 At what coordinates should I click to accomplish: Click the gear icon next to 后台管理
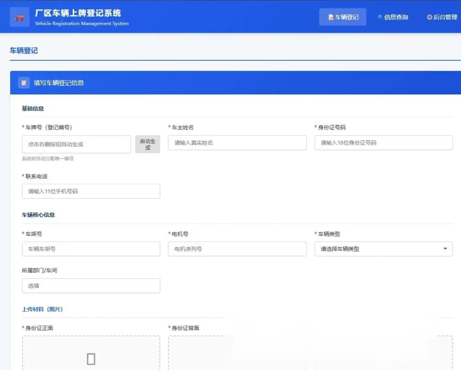(x=430, y=17)
